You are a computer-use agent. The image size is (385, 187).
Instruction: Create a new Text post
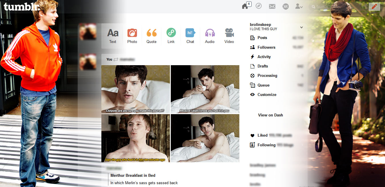(113, 36)
